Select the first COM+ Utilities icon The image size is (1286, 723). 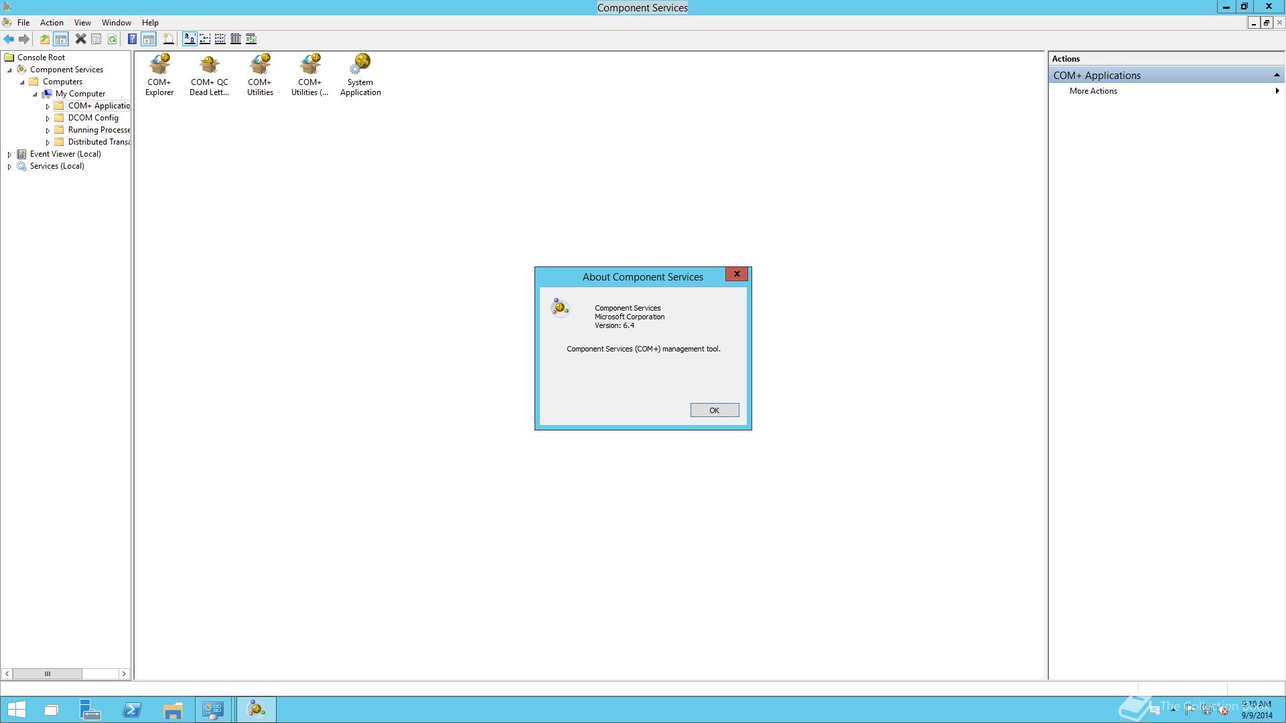pos(260,75)
